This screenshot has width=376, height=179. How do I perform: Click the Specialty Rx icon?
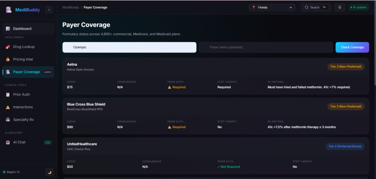click(x=8, y=120)
